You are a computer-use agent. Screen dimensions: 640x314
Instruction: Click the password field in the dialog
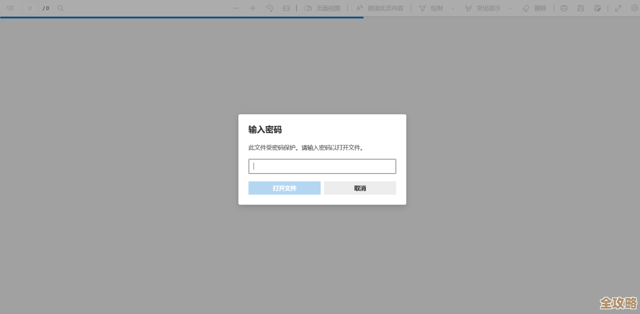point(322,166)
